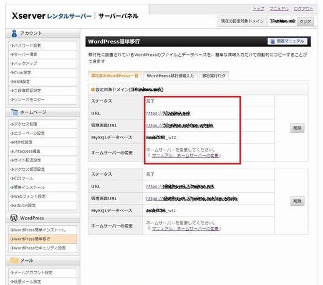This screenshot has height=285, width=323.
Task: Click the クリア button
Action: point(305,21)
